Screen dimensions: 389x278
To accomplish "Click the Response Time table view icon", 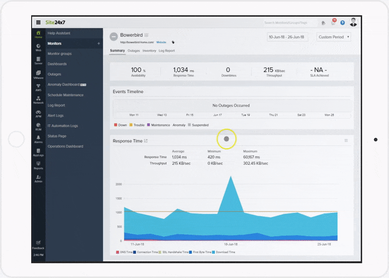I will (346, 140).
